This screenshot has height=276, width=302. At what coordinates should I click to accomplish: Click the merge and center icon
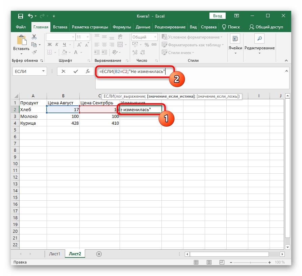[120, 45]
